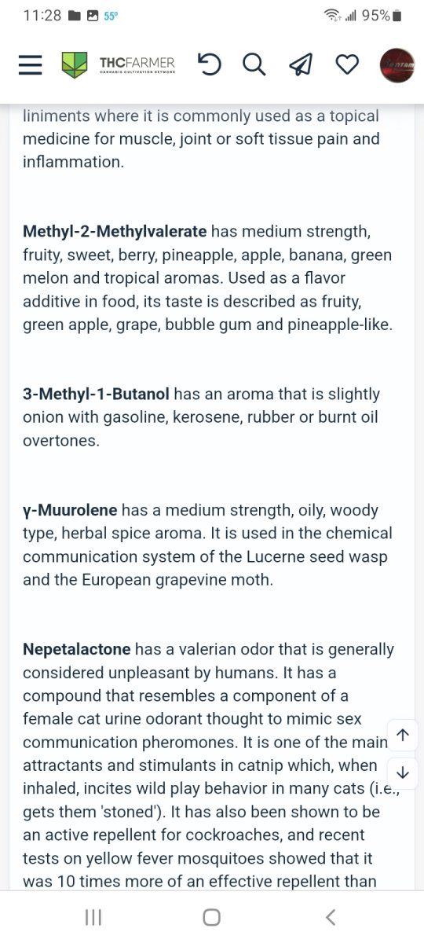This screenshot has width=424, height=943.
Task: Tap the circular refresh arrow icon
Action: 210,64
